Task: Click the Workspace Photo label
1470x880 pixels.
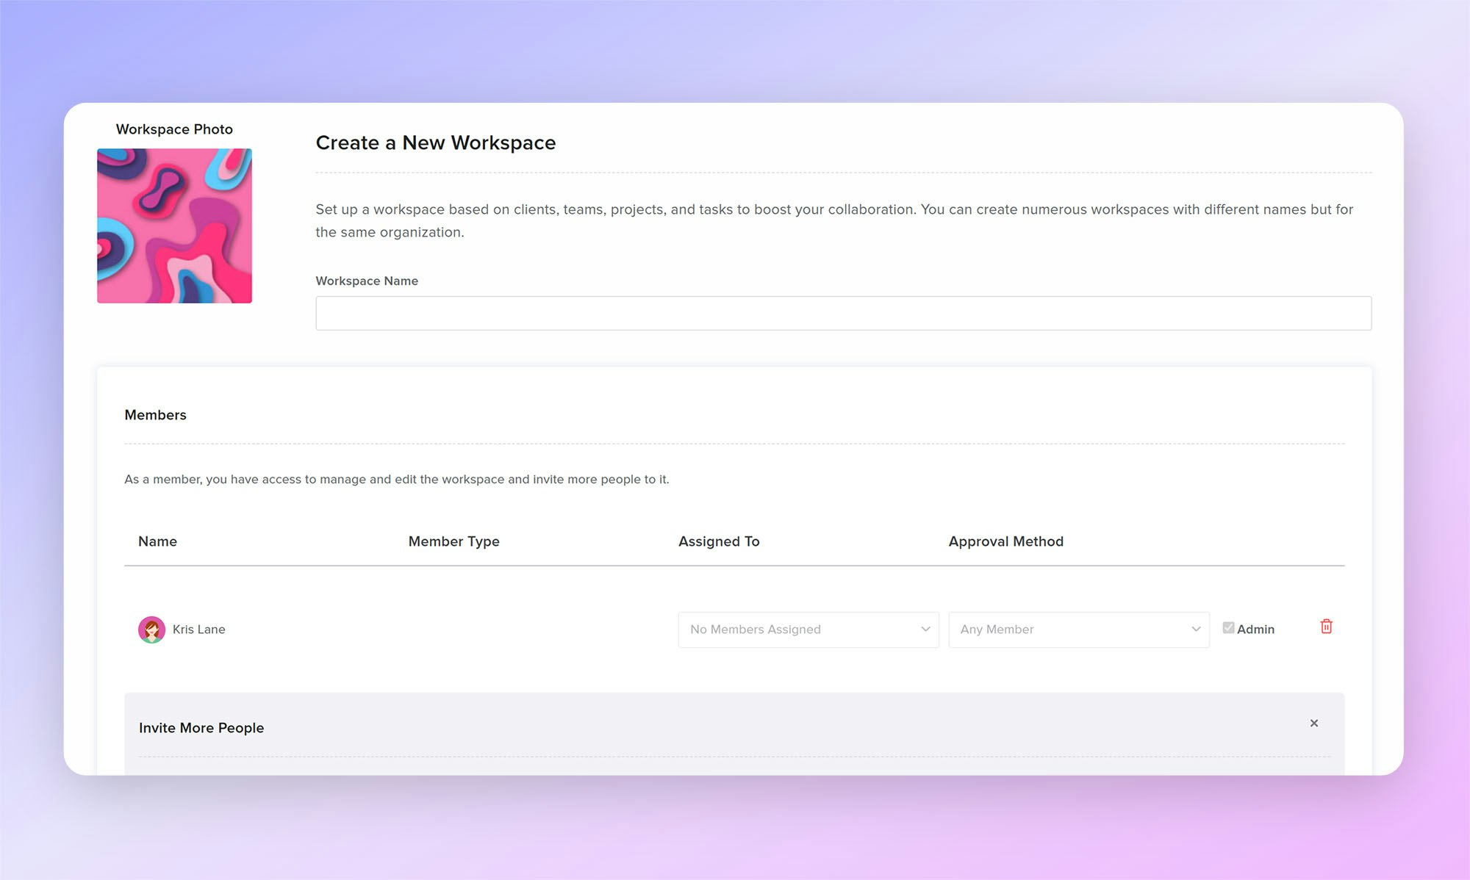Action: pyautogui.click(x=174, y=129)
